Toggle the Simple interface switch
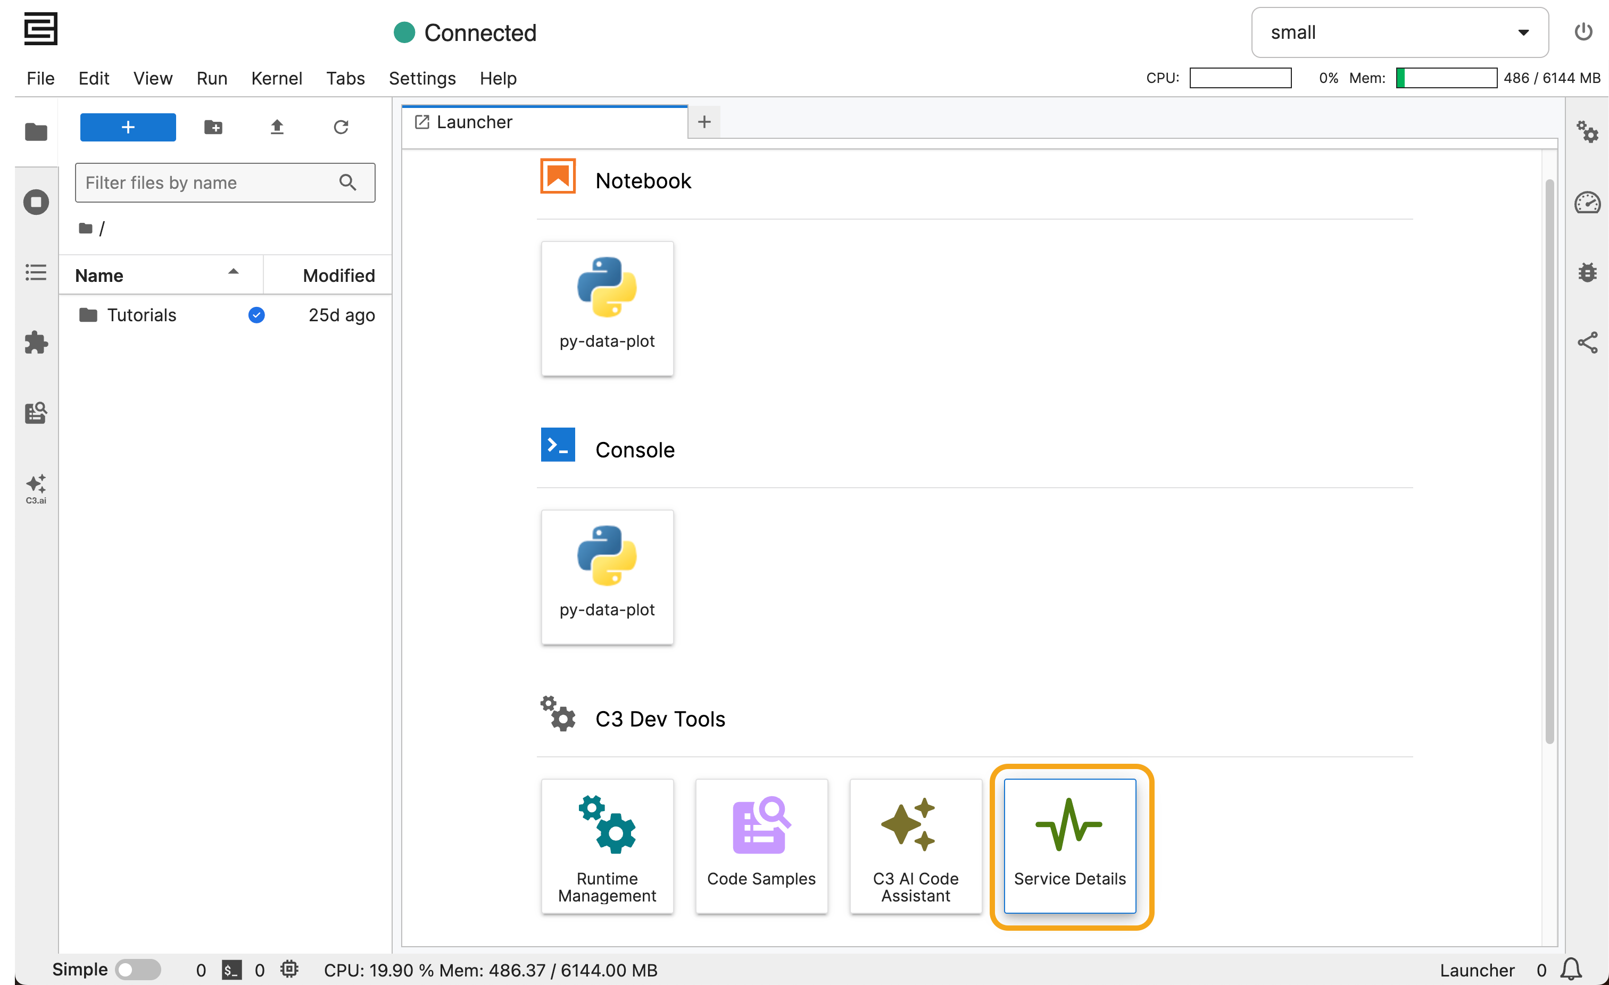The width and height of the screenshot is (1609, 985). (138, 970)
